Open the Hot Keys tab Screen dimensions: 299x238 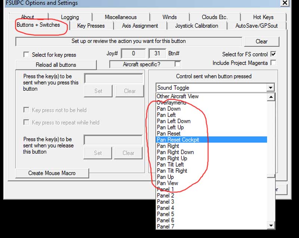pyautogui.click(x=263, y=17)
